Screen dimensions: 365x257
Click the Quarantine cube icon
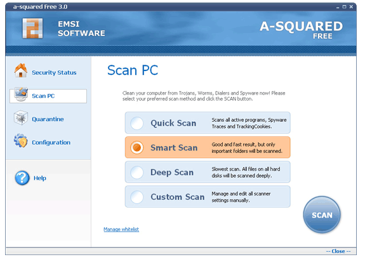click(21, 117)
